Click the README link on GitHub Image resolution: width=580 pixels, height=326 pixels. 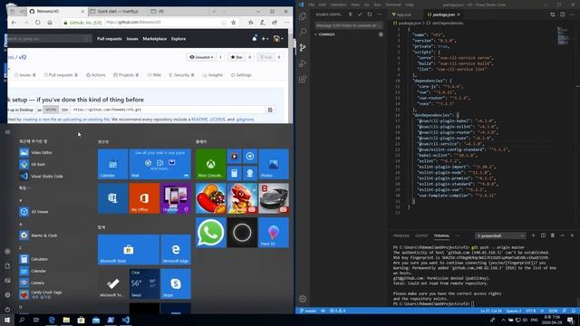click(x=199, y=120)
